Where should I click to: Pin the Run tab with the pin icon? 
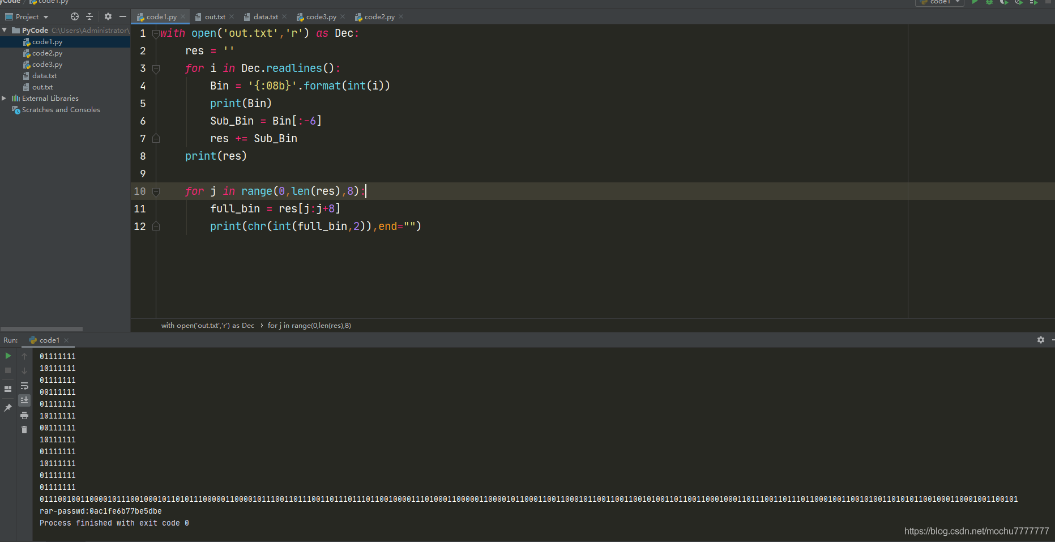tap(8, 408)
